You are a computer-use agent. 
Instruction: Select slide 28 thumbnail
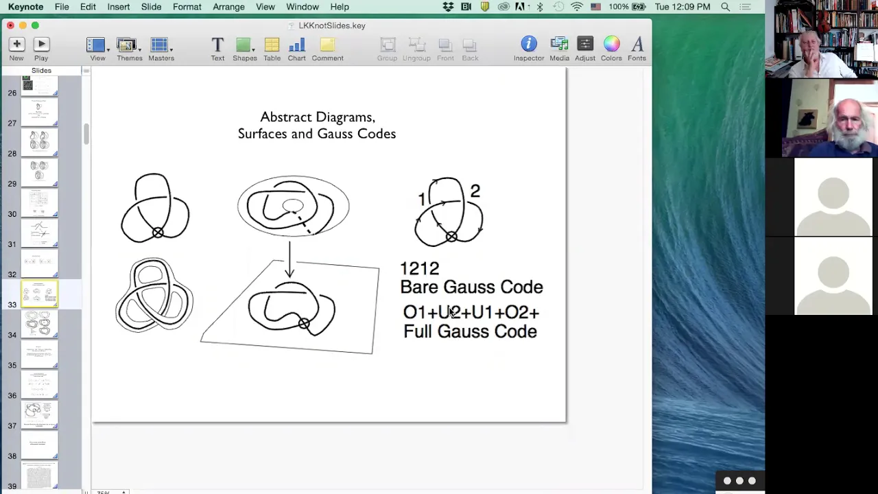tap(39, 142)
